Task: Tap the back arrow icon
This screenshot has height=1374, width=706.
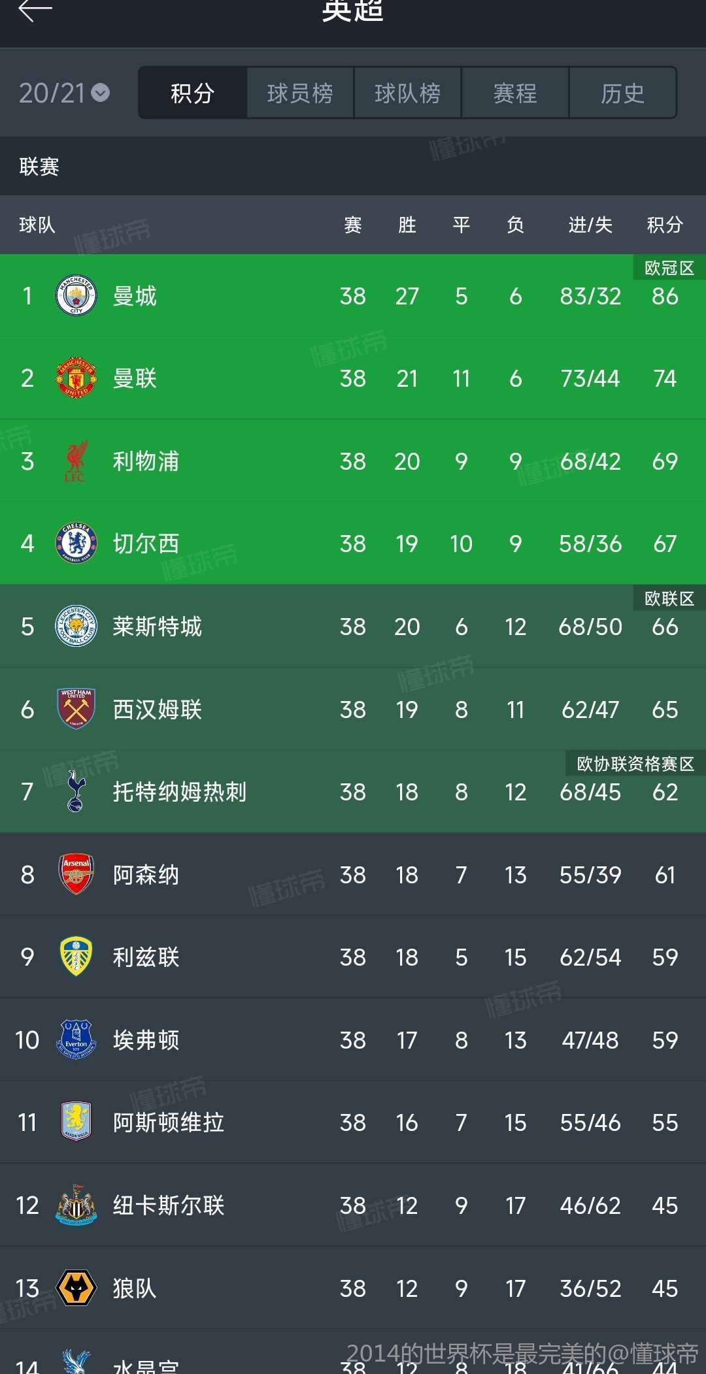Action: pos(35,10)
